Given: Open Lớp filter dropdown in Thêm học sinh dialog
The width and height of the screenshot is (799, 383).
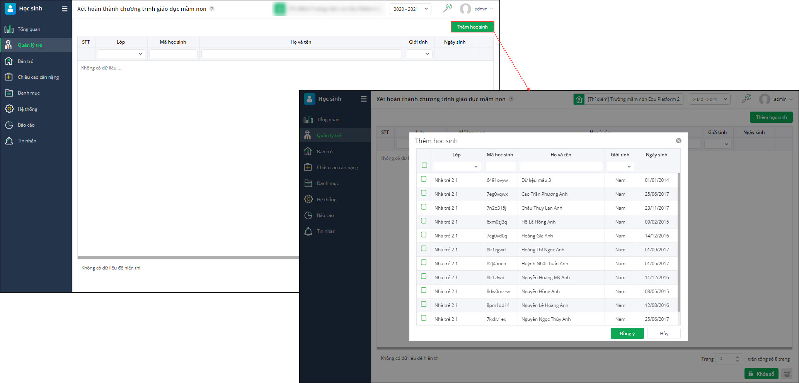Looking at the screenshot, I should (457, 166).
